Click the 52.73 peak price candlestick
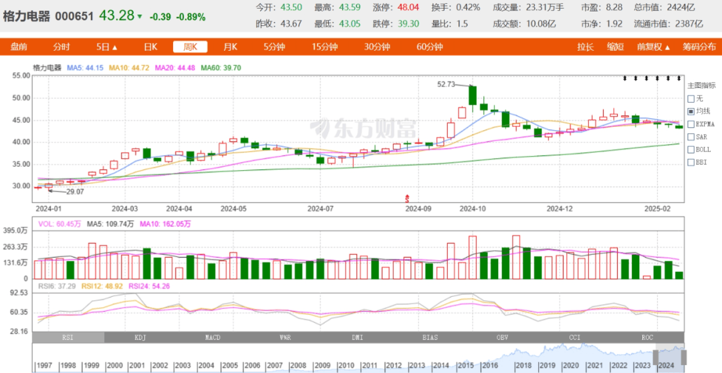The image size is (722, 373). coord(473,95)
